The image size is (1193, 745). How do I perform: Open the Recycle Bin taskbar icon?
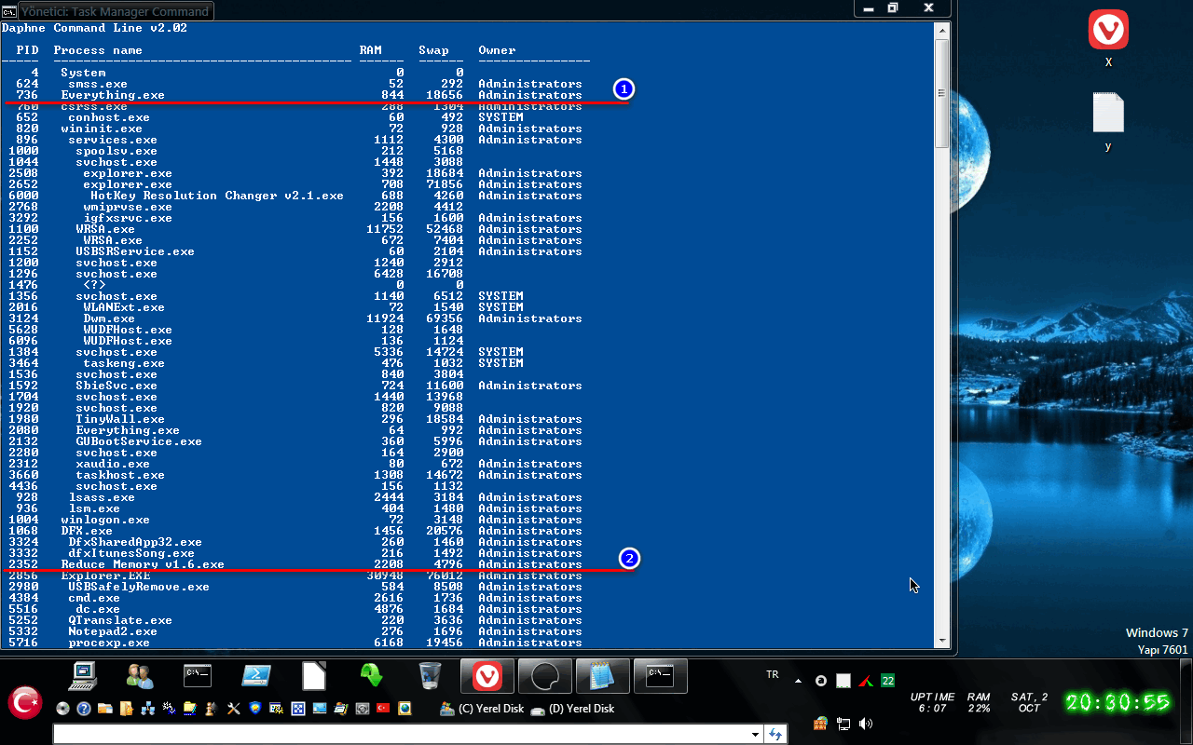[430, 675]
